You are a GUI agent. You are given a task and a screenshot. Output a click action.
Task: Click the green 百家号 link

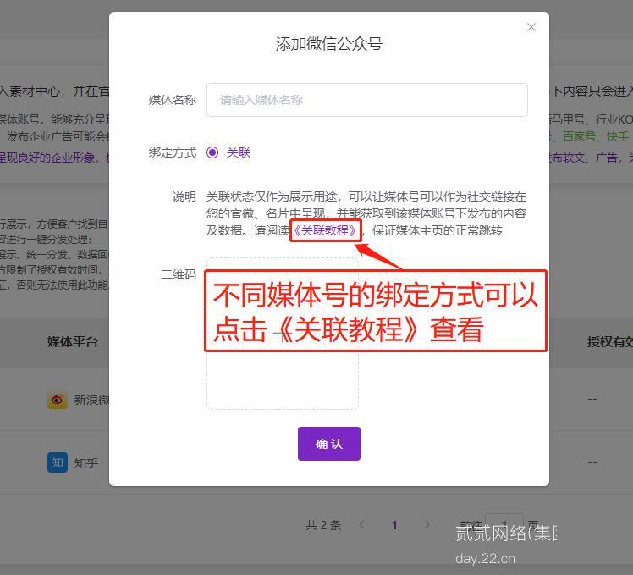[x=580, y=136]
